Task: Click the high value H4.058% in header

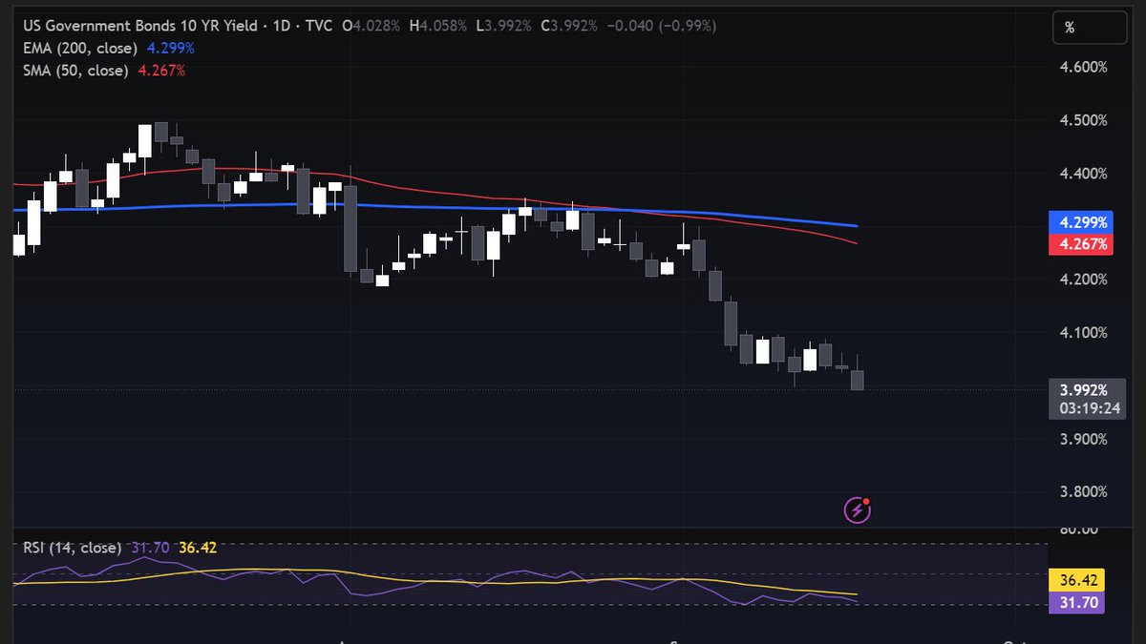Action: coord(438,27)
